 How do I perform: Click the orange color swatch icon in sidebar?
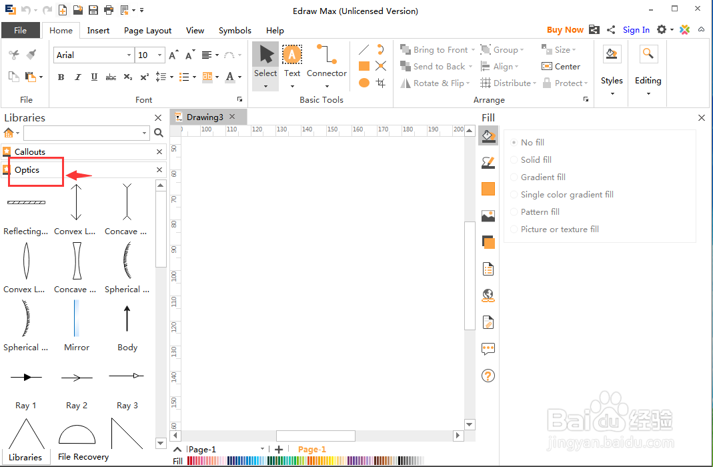[x=488, y=189]
